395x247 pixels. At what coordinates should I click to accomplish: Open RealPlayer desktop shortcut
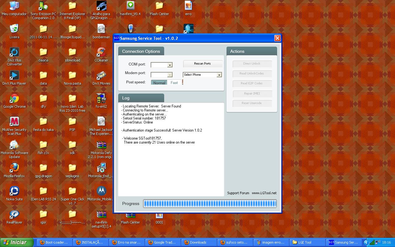point(14,217)
